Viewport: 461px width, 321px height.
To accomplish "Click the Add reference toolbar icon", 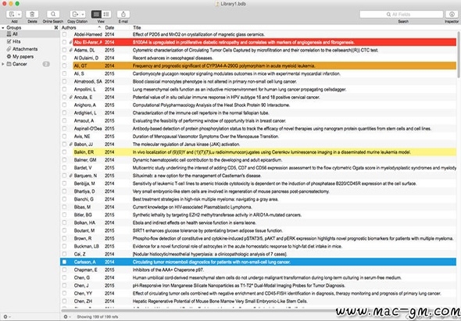I will 11,14.
